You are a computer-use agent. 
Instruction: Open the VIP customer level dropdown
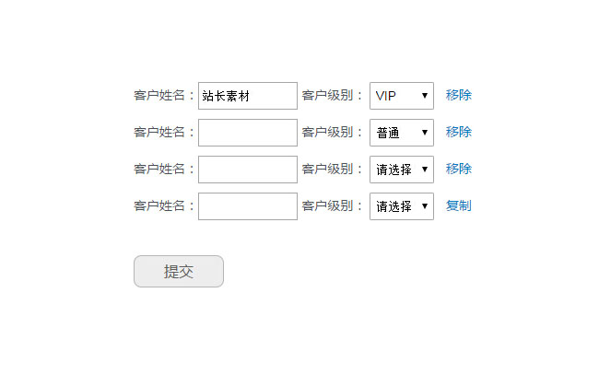click(x=402, y=96)
